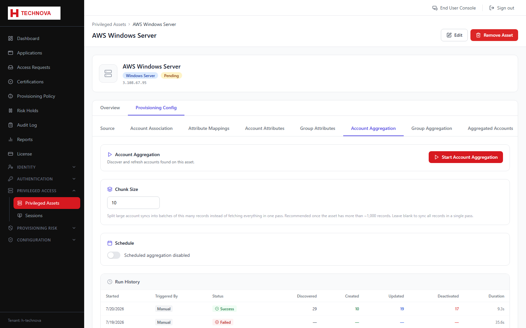Open the Aggregated Accounts sub-tab
The width and height of the screenshot is (526, 328).
(x=490, y=128)
